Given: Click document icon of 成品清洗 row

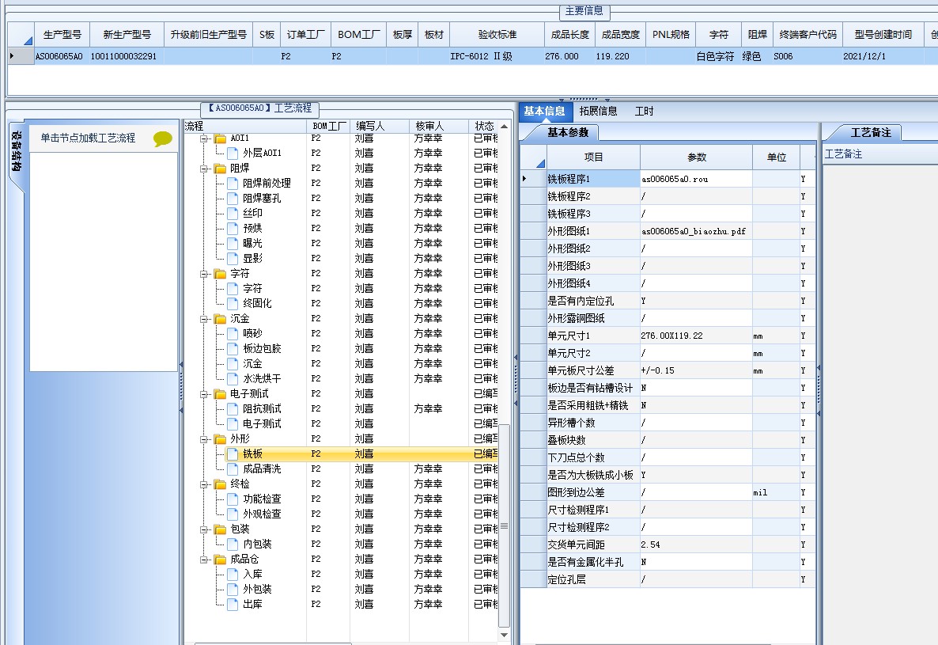Looking at the screenshot, I should click(x=233, y=469).
